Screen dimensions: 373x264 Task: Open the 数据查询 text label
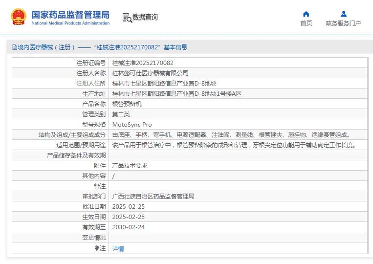(x=145, y=18)
